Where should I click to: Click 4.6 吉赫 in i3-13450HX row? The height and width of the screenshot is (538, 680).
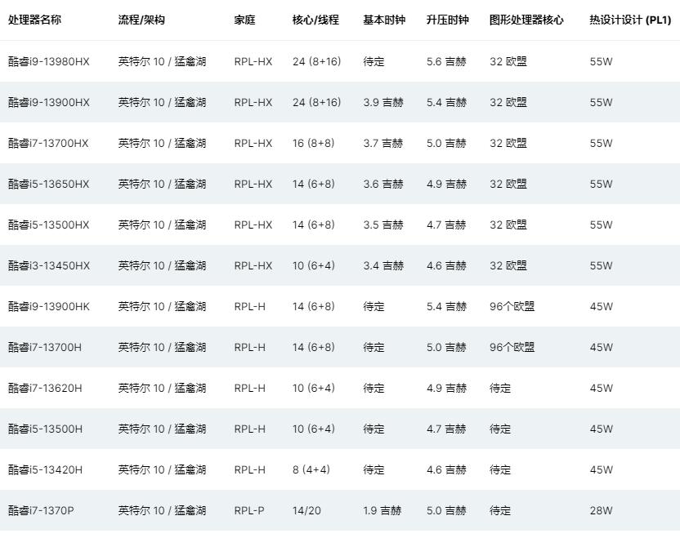(x=447, y=265)
